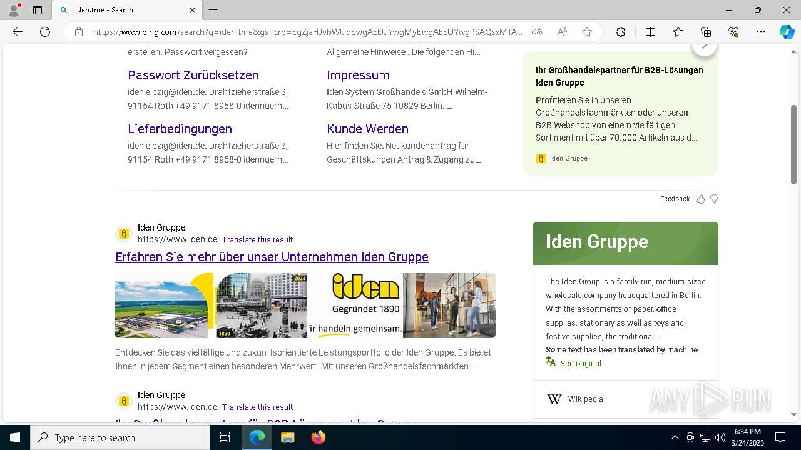Translate the 'Erfahren Sie mehr' search result
The width and height of the screenshot is (801, 450).
tap(257, 240)
